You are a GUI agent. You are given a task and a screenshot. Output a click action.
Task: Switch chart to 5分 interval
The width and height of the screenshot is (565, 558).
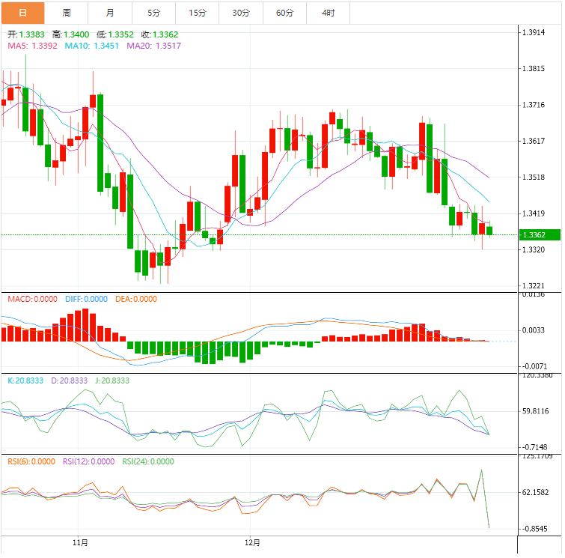[x=154, y=13]
